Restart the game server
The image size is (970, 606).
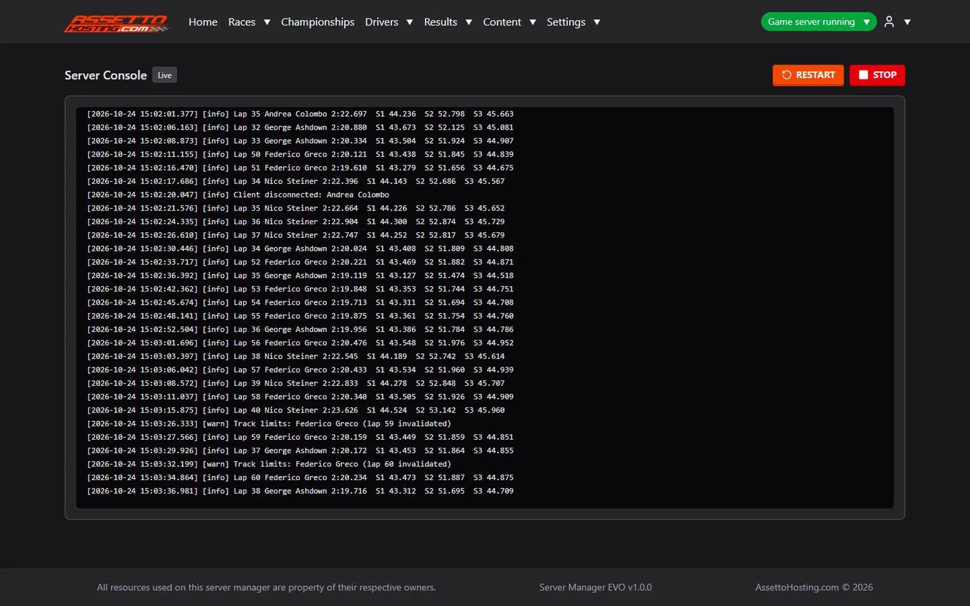(x=808, y=75)
